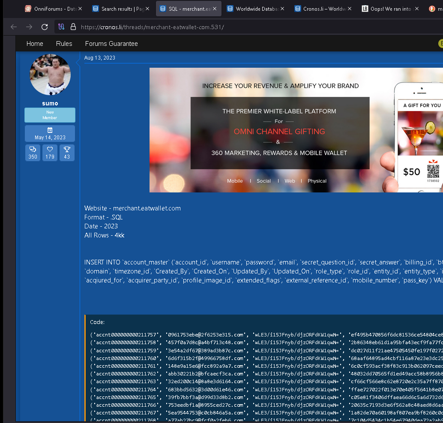Viewport: 443px width, 423px height.
Task: Switch to the Oops! We ran into tab
Action: [390, 9]
